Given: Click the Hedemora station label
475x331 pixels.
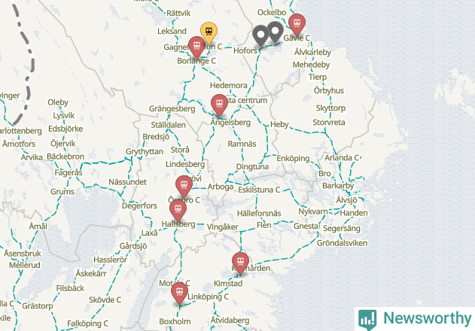Looking at the screenshot, I should click(229, 86).
